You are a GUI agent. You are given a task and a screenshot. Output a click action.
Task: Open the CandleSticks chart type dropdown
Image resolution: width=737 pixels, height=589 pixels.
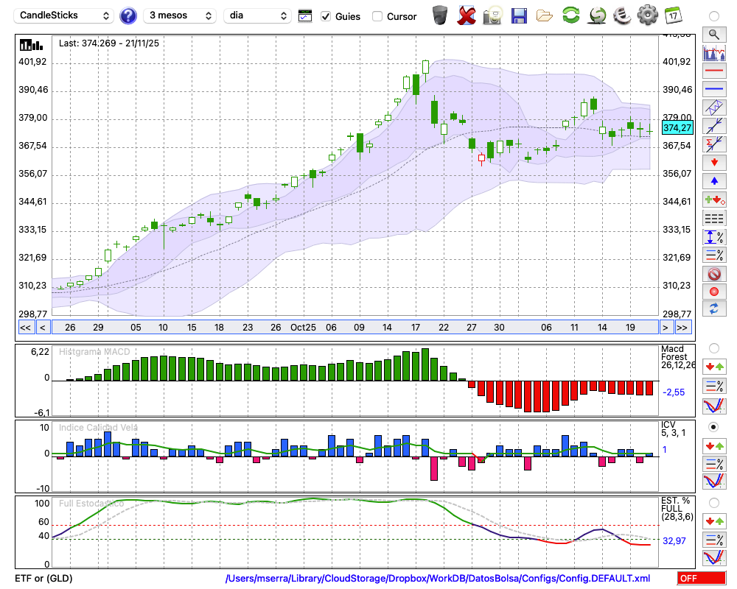click(65, 15)
